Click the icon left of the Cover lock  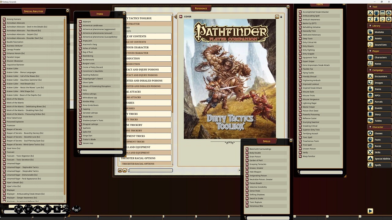point(277,17)
